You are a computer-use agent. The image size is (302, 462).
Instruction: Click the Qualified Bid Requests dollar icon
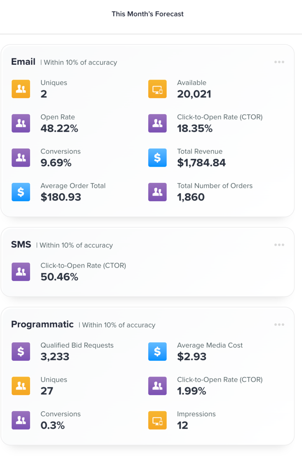21,351
